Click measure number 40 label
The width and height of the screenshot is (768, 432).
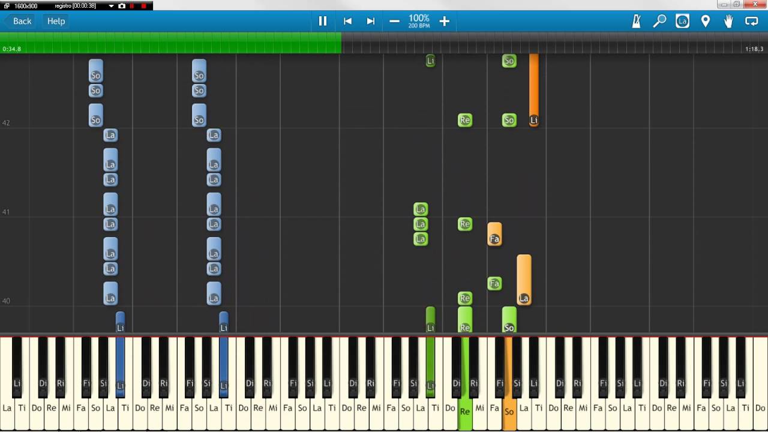6,301
